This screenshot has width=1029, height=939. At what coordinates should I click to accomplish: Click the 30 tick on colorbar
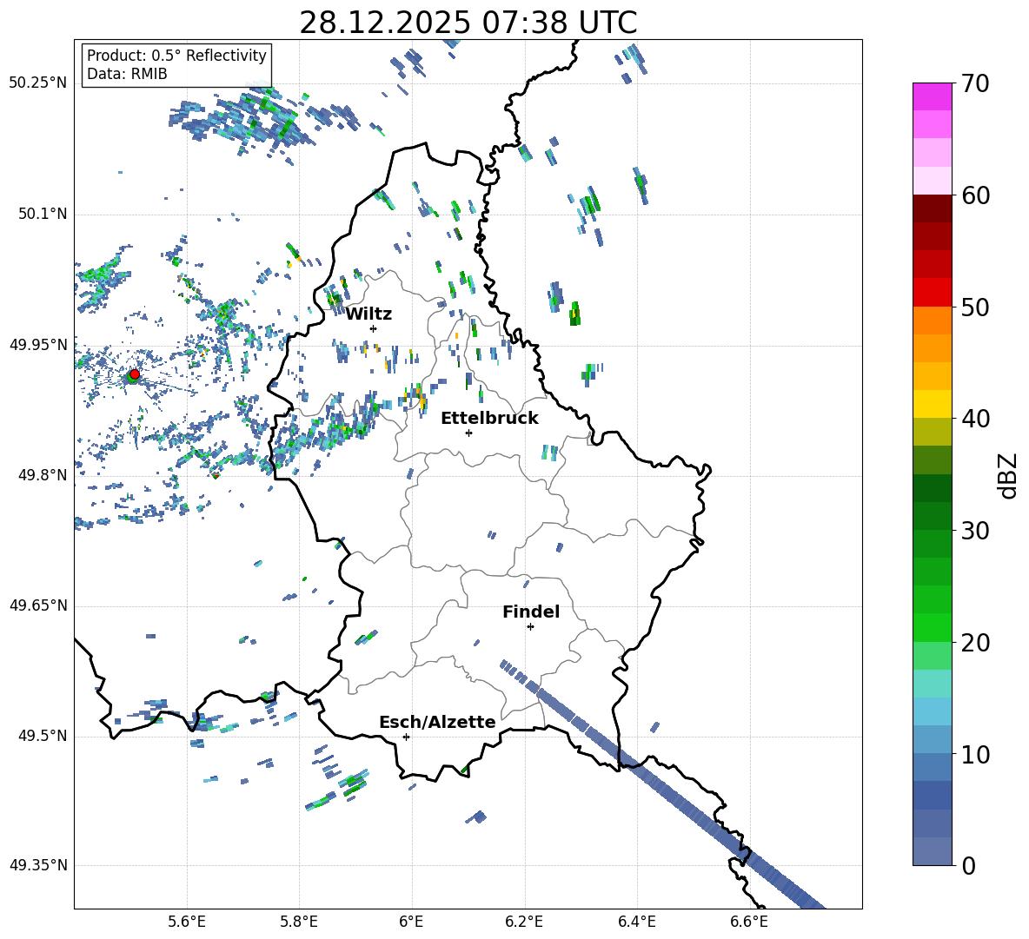(975, 531)
